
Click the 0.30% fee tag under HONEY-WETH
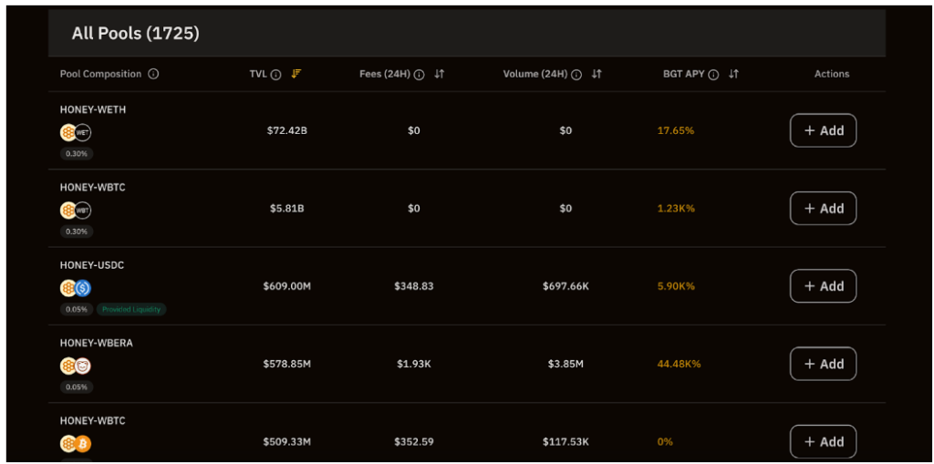pos(77,154)
